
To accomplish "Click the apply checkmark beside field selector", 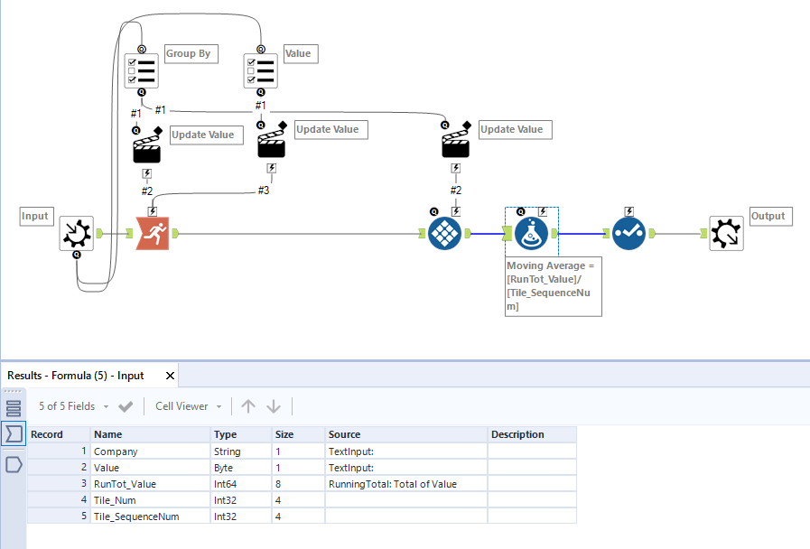I will click(x=126, y=406).
